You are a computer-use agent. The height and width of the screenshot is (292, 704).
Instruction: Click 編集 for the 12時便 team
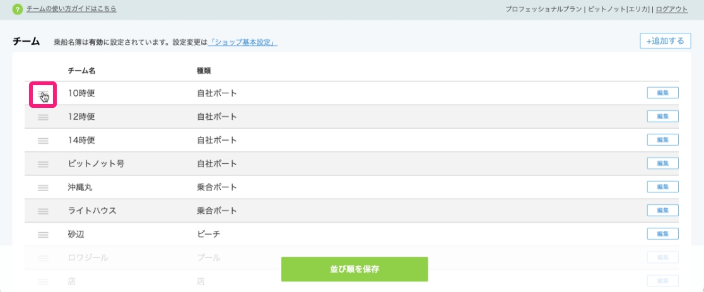(x=662, y=116)
